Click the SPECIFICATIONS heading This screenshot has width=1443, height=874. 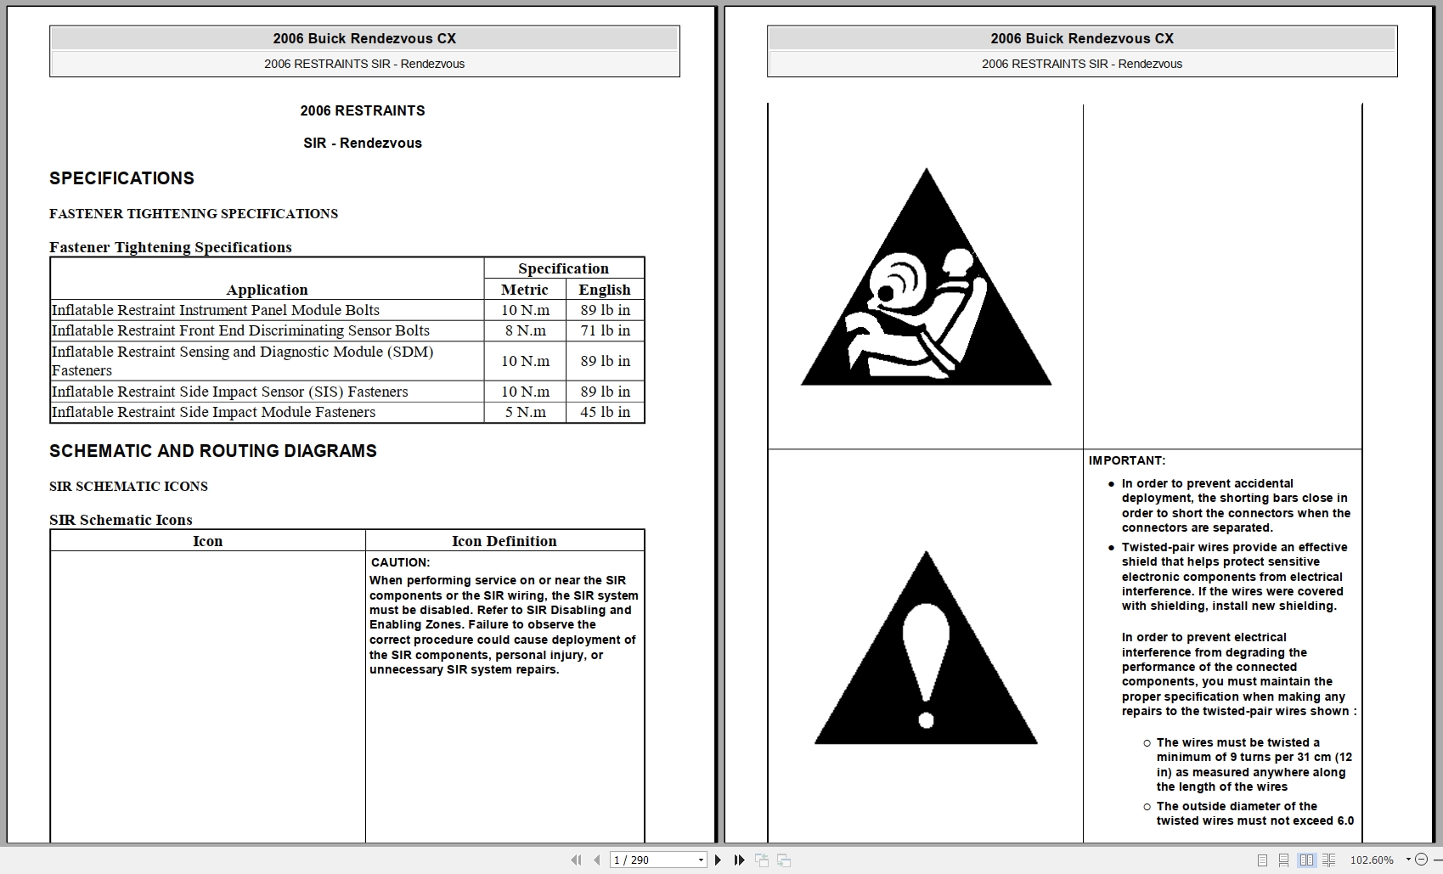[x=121, y=178]
